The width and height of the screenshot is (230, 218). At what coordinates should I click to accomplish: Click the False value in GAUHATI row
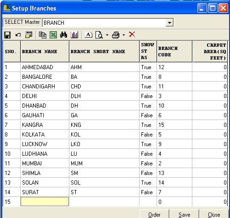pyautogui.click(x=148, y=115)
